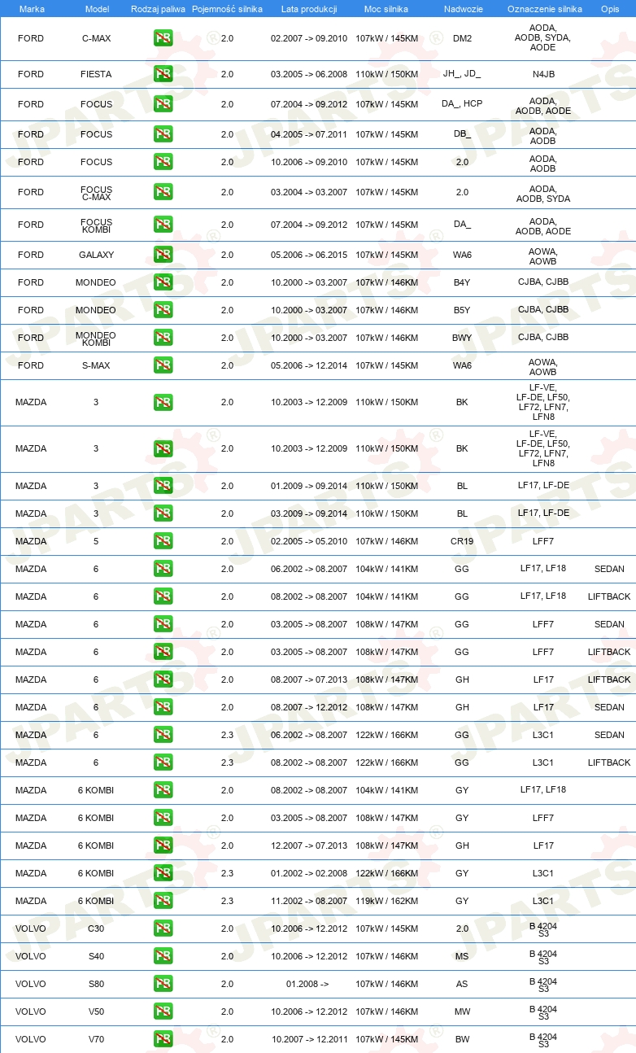Screen dimensions: 636x1053
Task: Select the N4JB engine code cell
Action: [x=543, y=74]
